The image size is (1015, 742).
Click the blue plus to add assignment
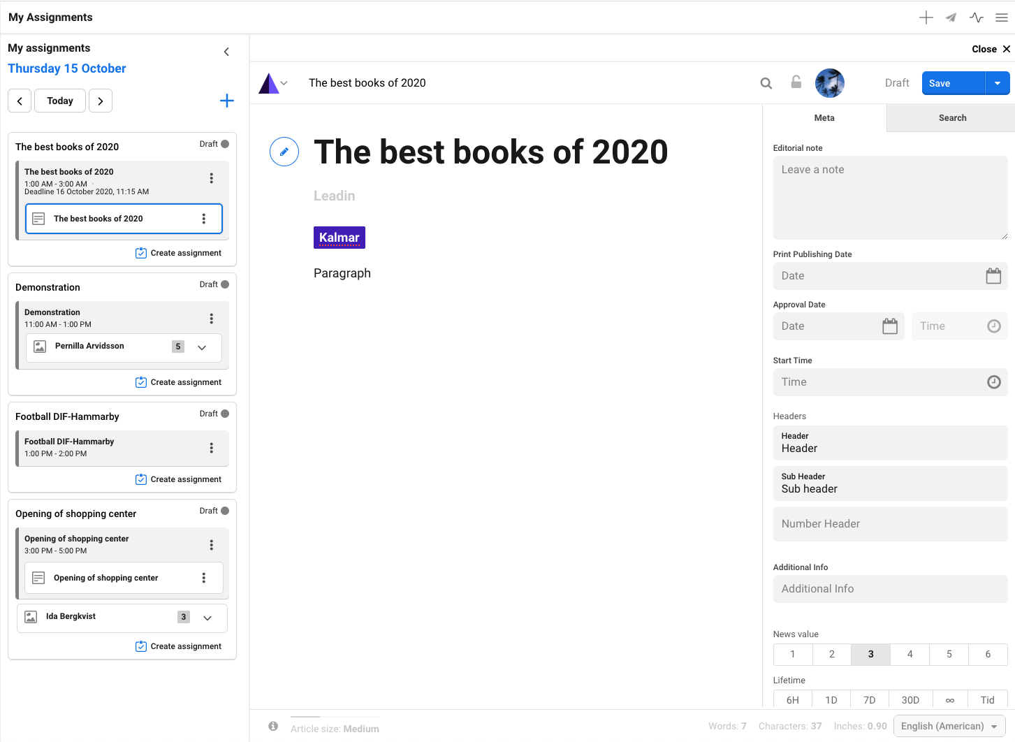click(227, 101)
